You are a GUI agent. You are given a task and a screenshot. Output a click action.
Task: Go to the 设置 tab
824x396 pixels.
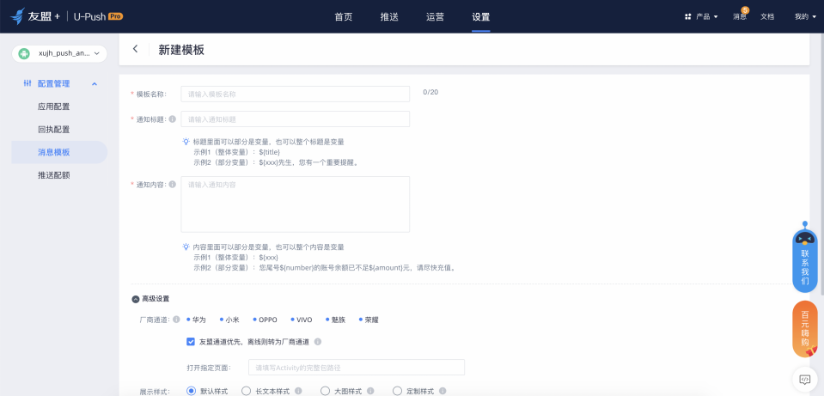click(481, 17)
